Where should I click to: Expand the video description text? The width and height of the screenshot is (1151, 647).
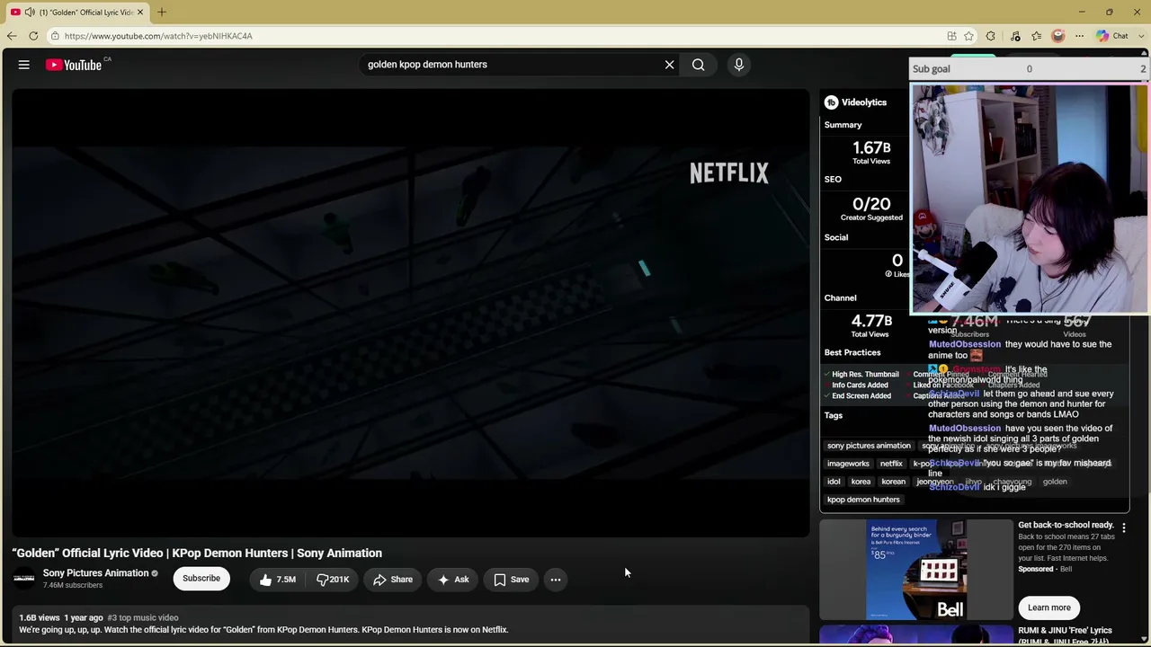263,630
